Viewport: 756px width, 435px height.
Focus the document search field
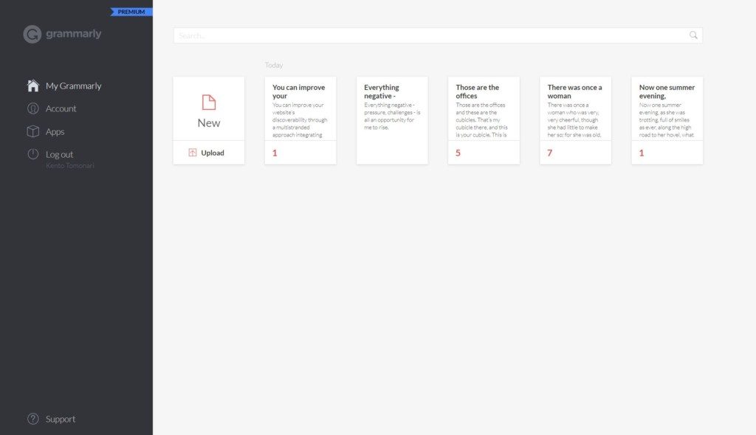pyautogui.click(x=428, y=35)
